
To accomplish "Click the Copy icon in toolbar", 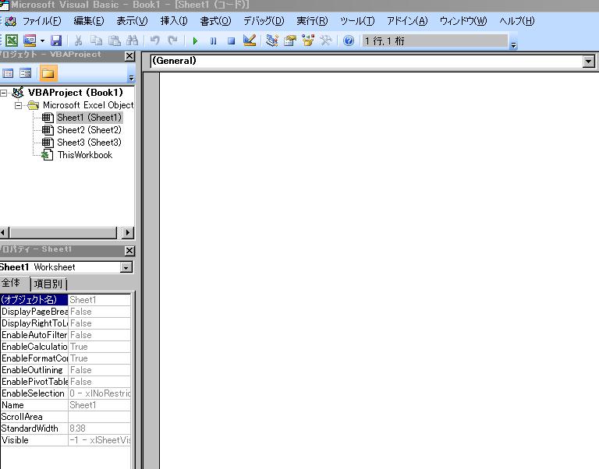I will coord(96,41).
